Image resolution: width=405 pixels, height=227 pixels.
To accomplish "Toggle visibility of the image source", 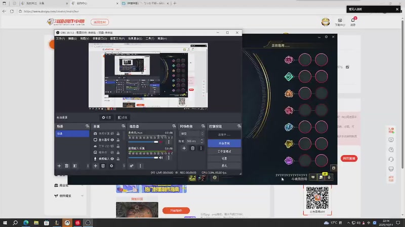I will point(112,152).
